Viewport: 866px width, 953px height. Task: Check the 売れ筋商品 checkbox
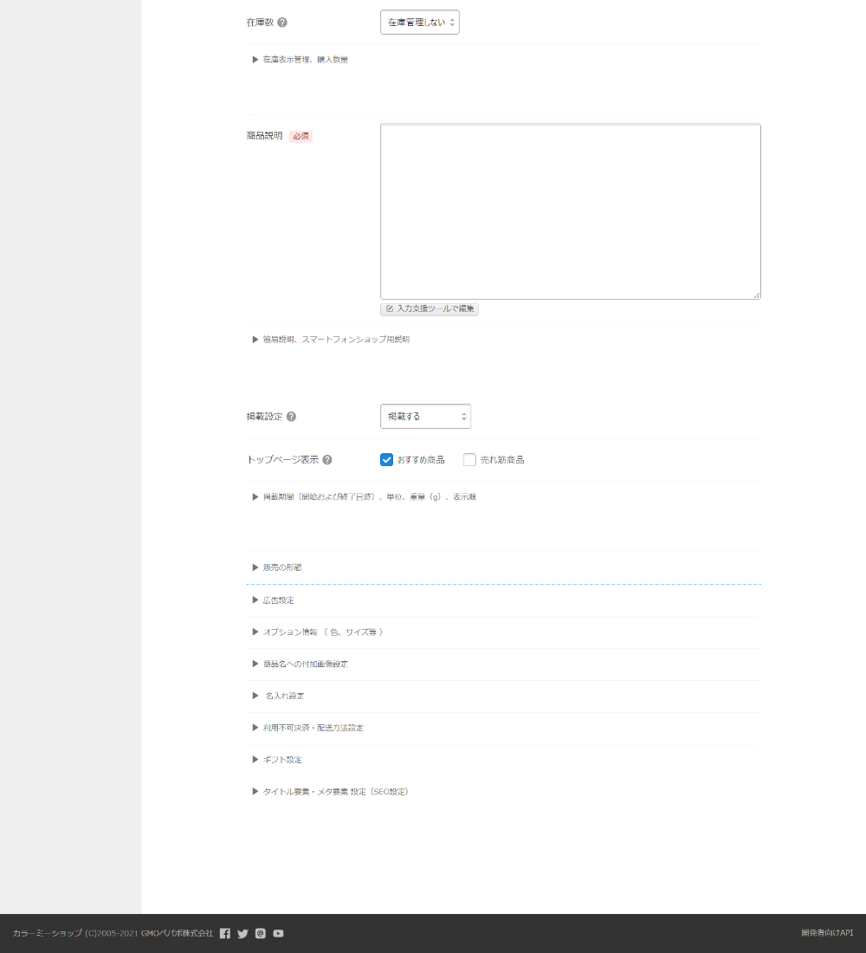point(469,460)
